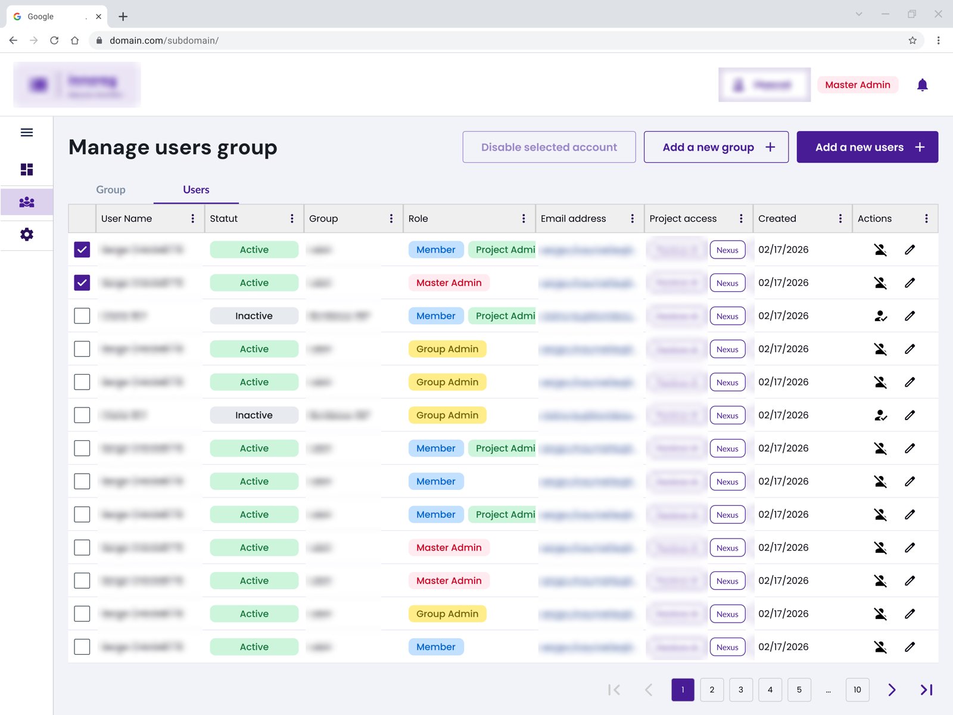Viewport: 953px width, 715px height.
Task: Disable user in checked Master Admin row
Action: click(880, 283)
